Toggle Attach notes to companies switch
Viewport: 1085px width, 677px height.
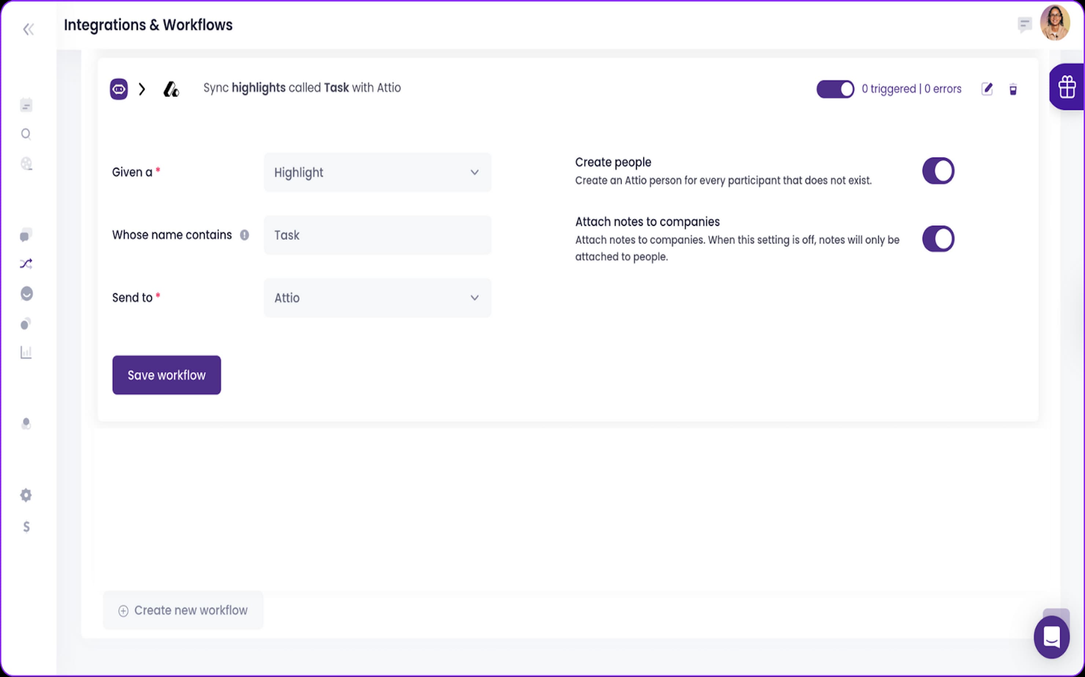pos(938,238)
